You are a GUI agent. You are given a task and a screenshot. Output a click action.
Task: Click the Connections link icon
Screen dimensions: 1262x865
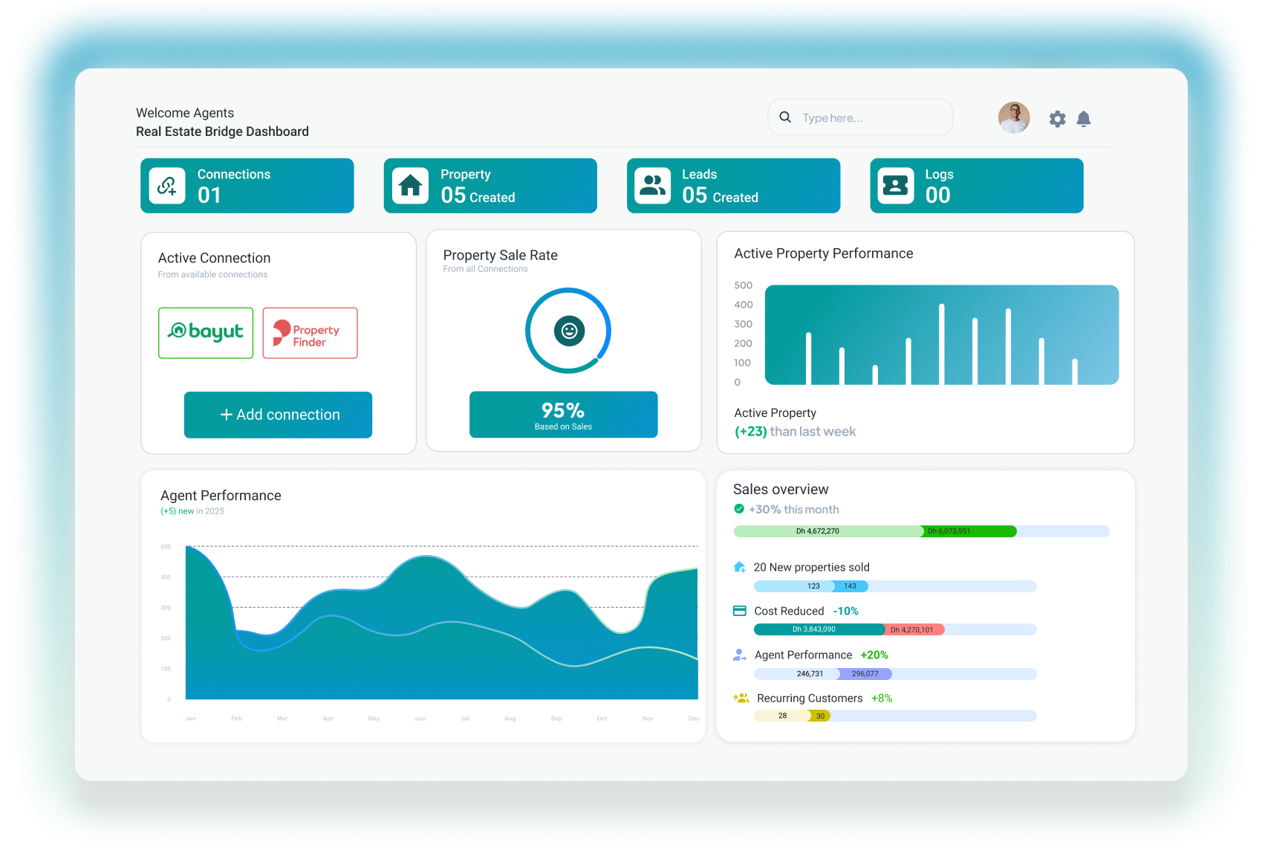point(166,185)
